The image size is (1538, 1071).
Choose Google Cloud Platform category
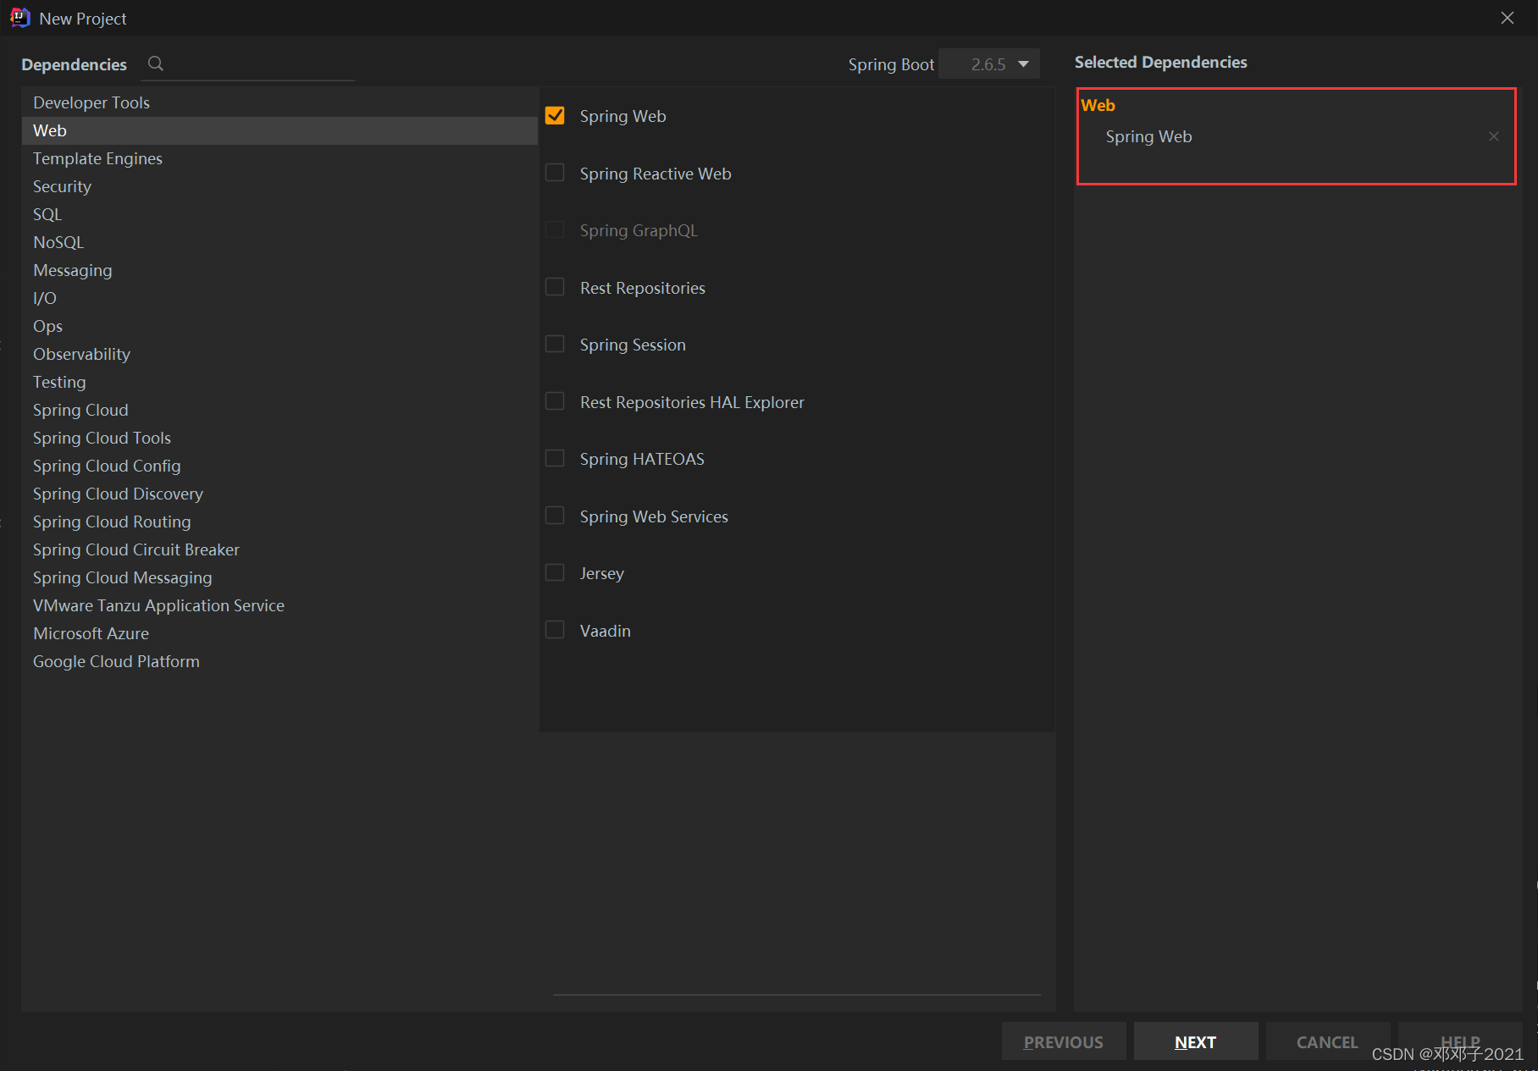coord(279,661)
